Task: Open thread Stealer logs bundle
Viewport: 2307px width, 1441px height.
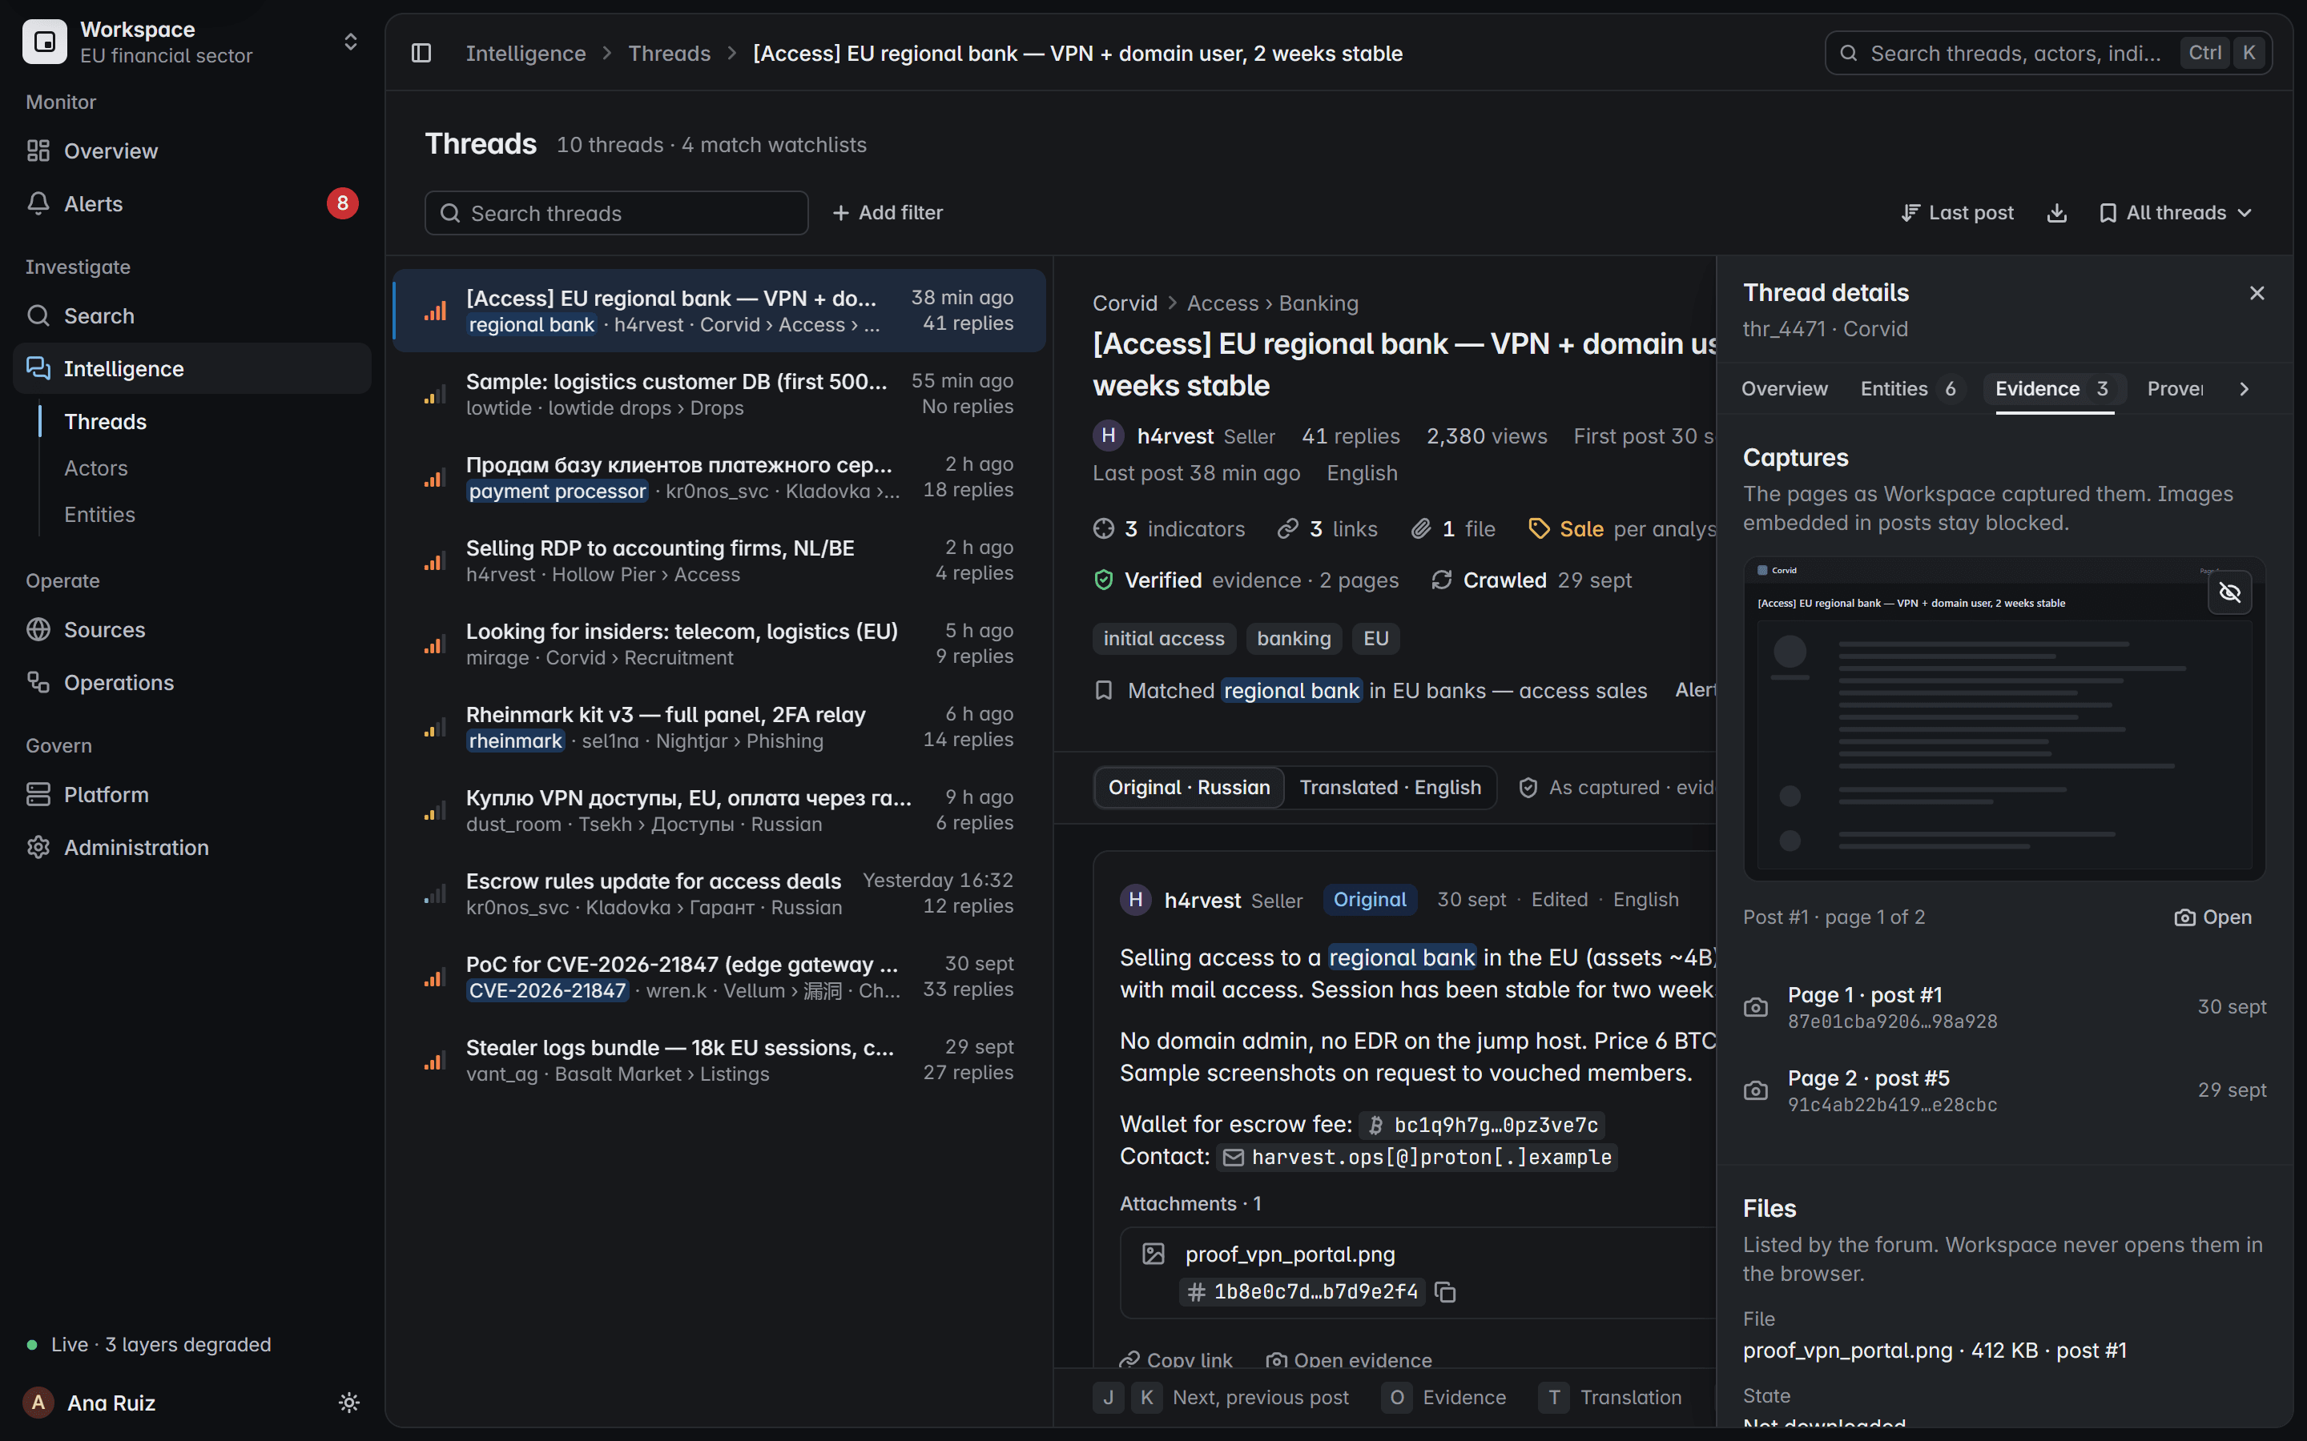Action: pyautogui.click(x=720, y=1060)
